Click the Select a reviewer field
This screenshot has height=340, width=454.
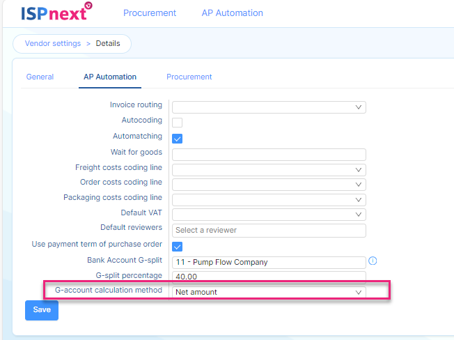269,230
